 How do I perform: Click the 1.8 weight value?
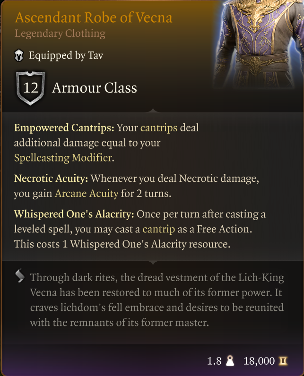click(x=214, y=361)
